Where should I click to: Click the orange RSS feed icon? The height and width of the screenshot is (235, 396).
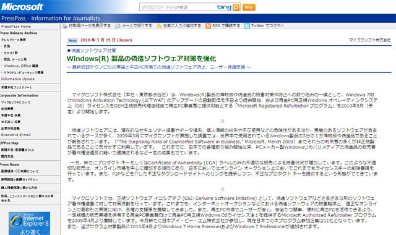tap(208, 26)
